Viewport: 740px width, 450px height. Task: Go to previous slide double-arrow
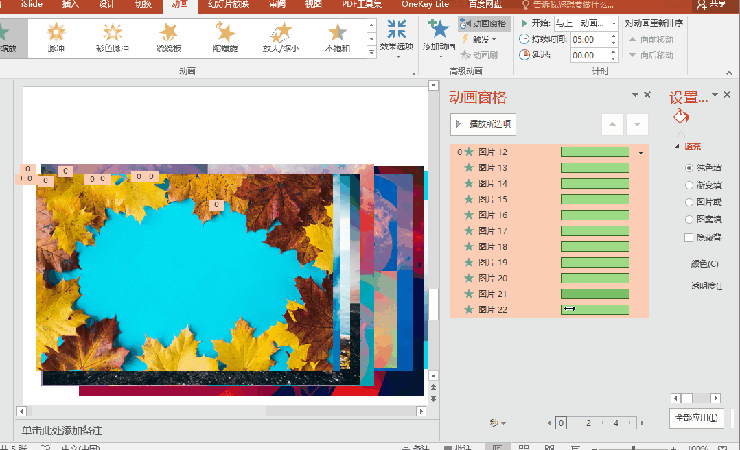coord(433,388)
